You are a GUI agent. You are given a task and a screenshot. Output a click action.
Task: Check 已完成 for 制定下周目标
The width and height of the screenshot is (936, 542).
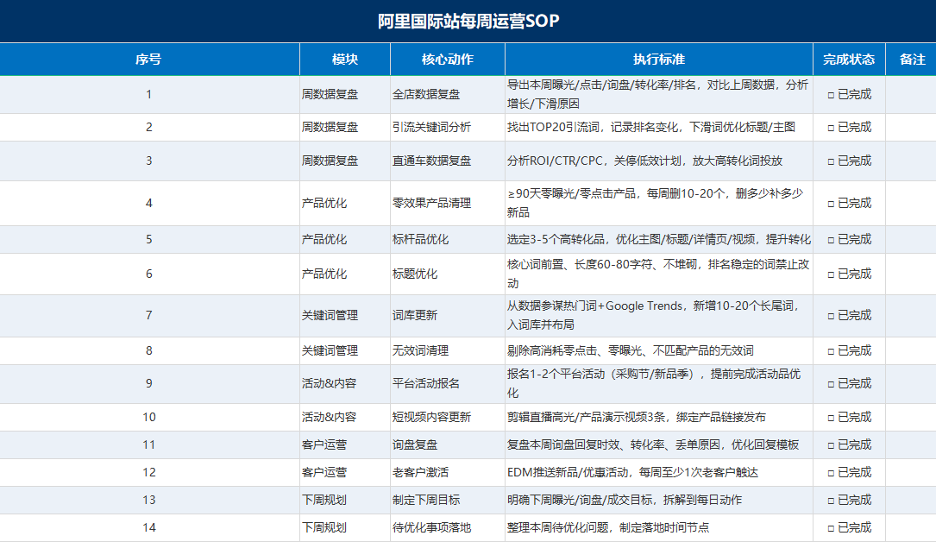(831, 501)
